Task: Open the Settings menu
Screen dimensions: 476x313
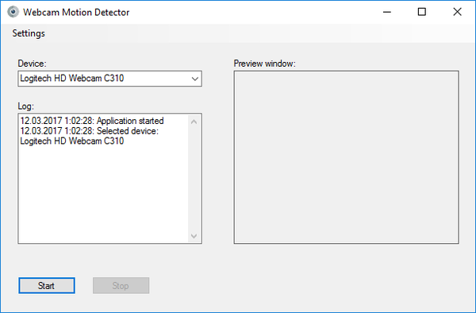Action: tap(29, 33)
